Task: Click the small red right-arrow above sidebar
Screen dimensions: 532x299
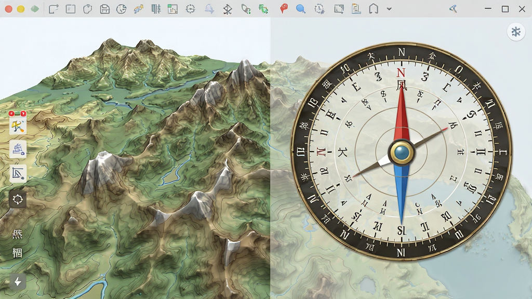Action: 23,113
